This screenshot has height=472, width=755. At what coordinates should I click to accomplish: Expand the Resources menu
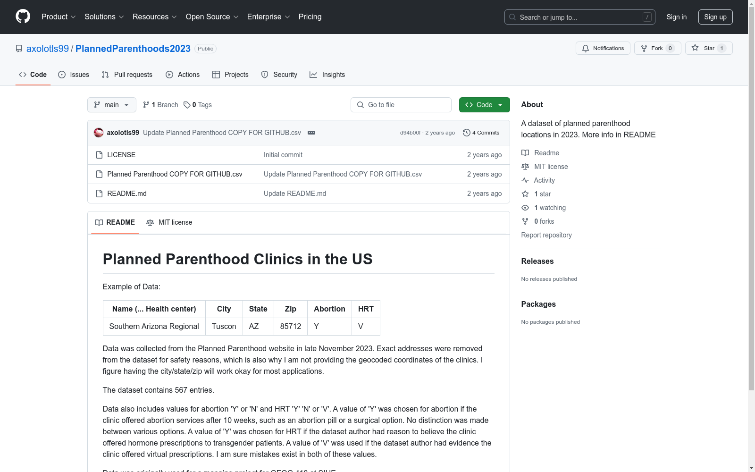(155, 17)
